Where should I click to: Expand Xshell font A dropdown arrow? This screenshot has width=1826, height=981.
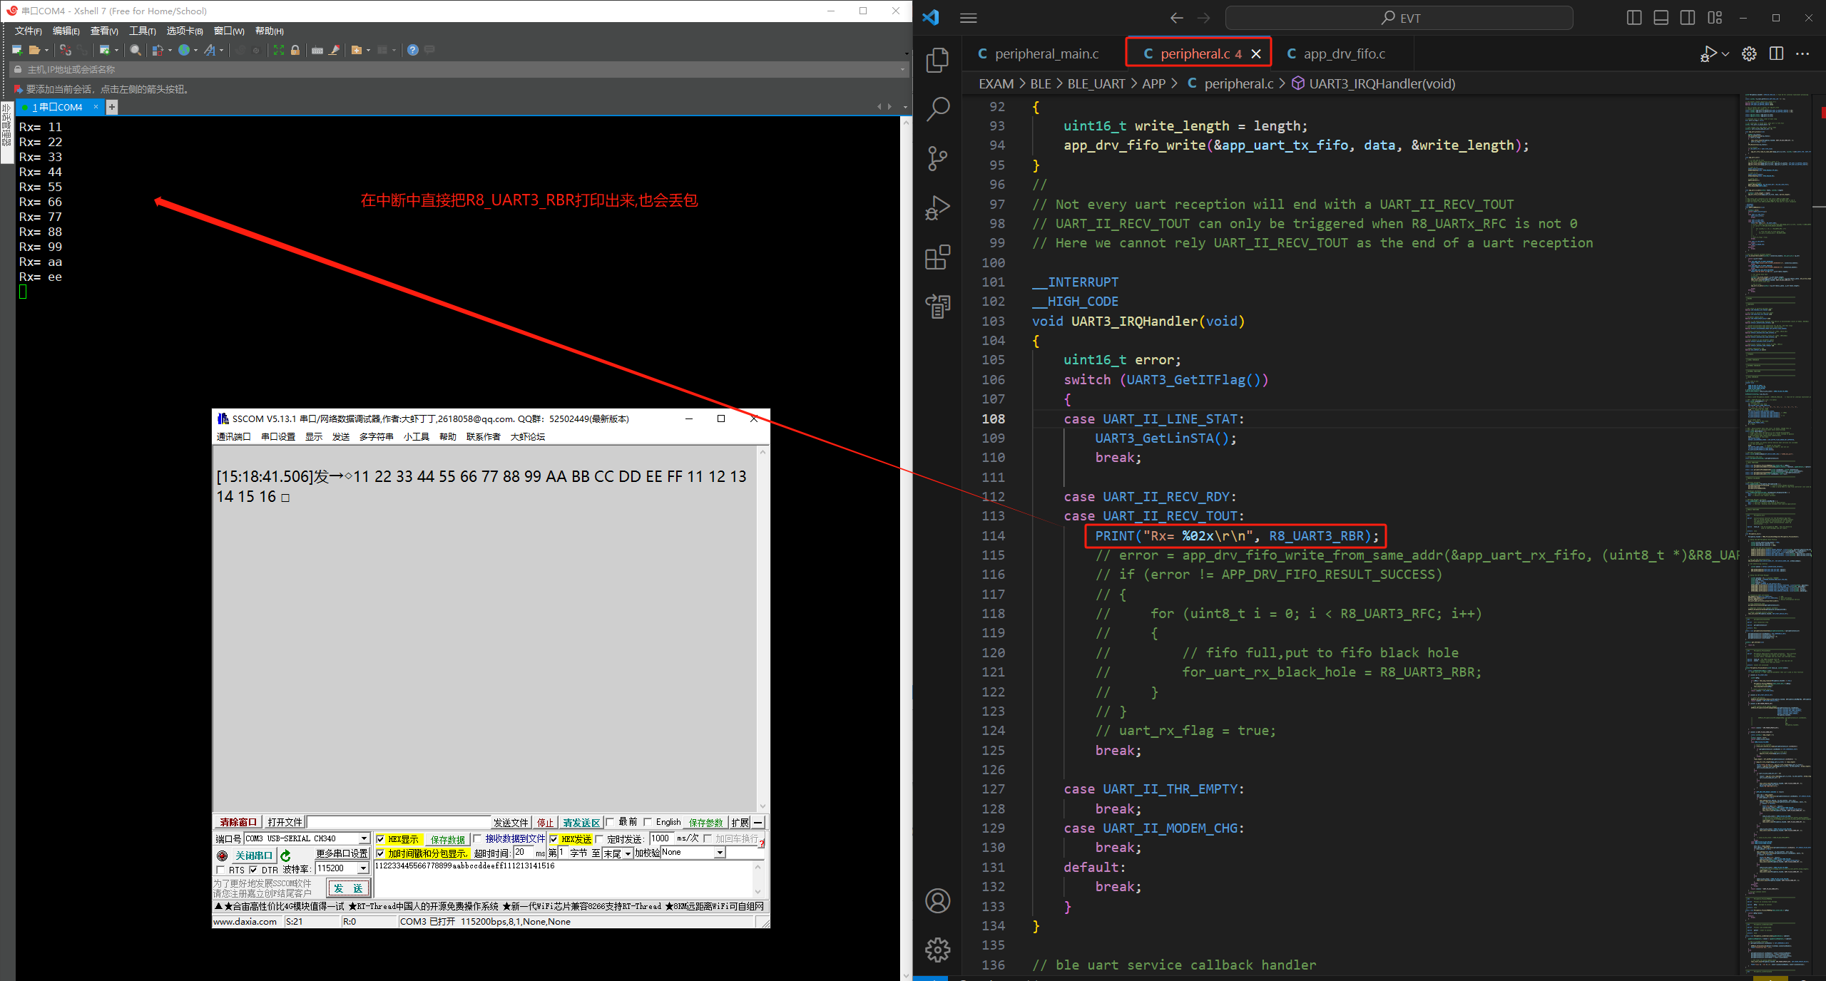[x=222, y=50]
